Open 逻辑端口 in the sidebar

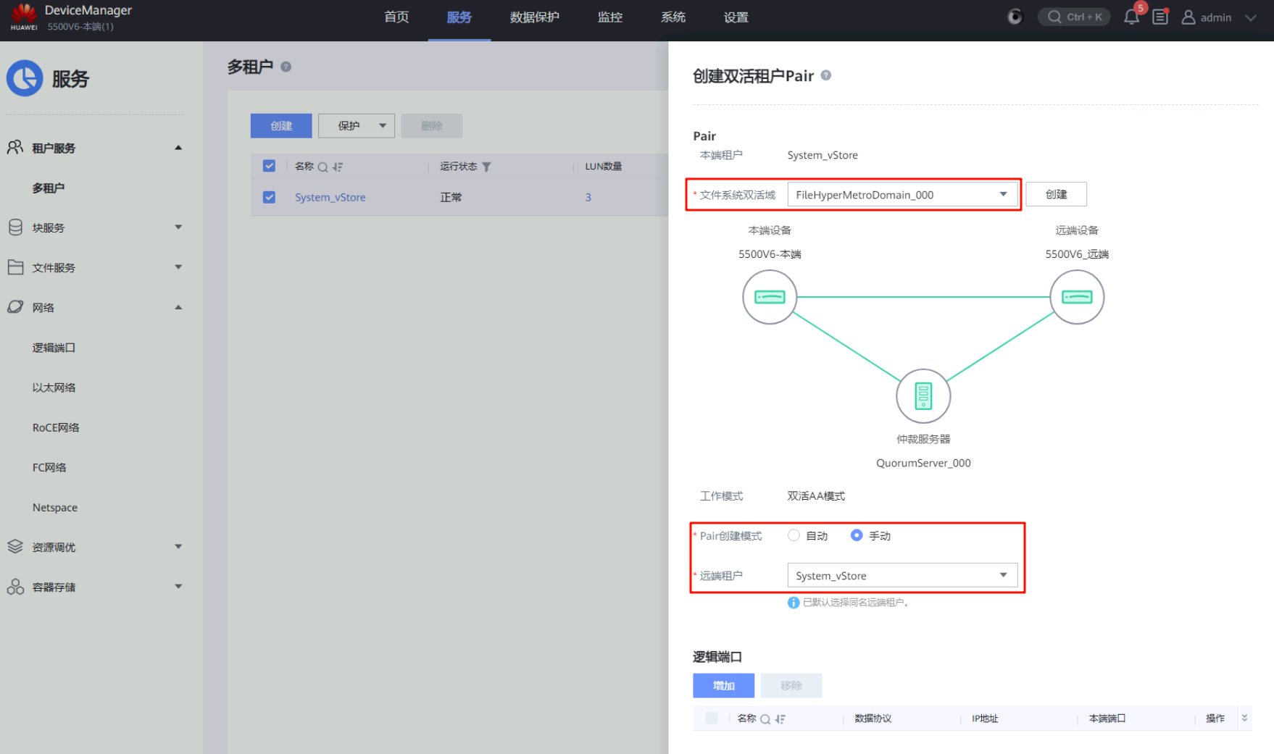pyautogui.click(x=54, y=348)
